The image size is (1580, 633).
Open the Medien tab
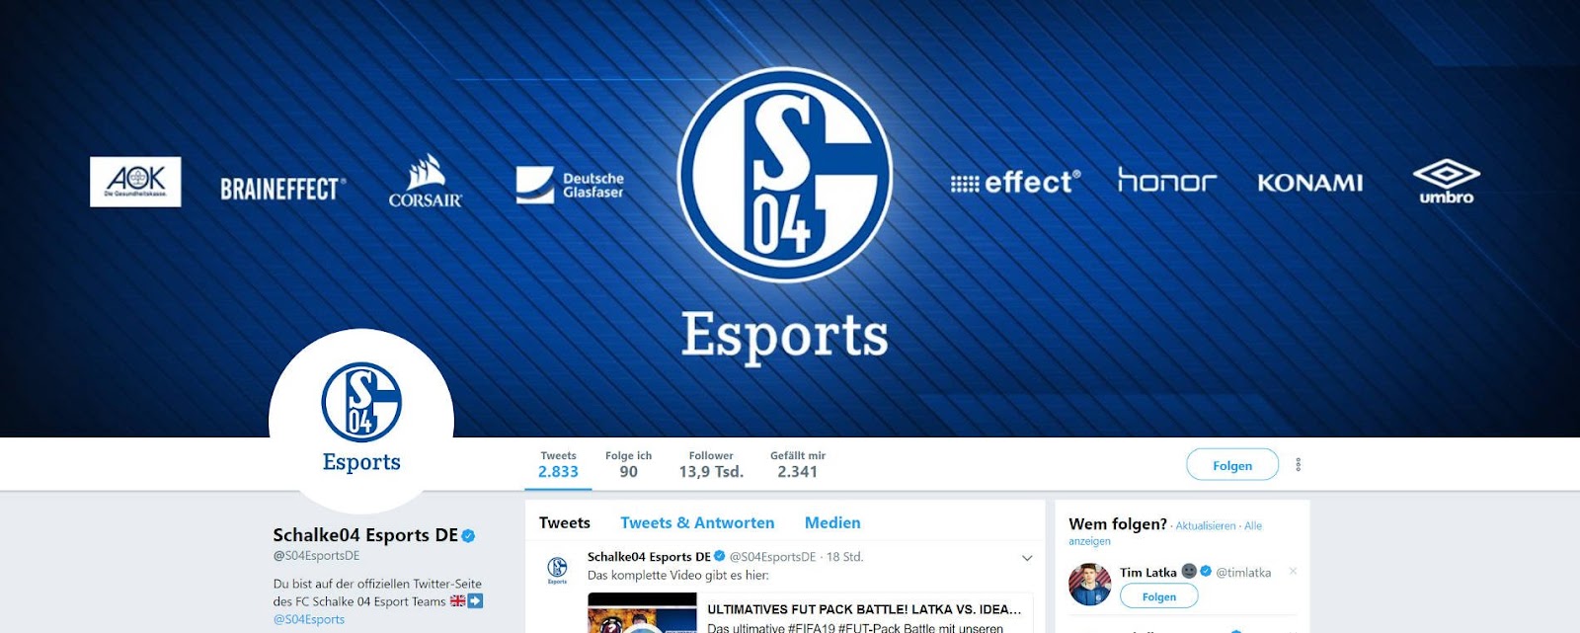[x=832, y=522]
